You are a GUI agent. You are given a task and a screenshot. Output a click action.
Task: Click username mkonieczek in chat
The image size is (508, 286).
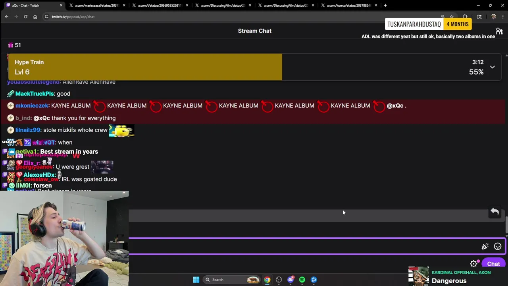31,106
